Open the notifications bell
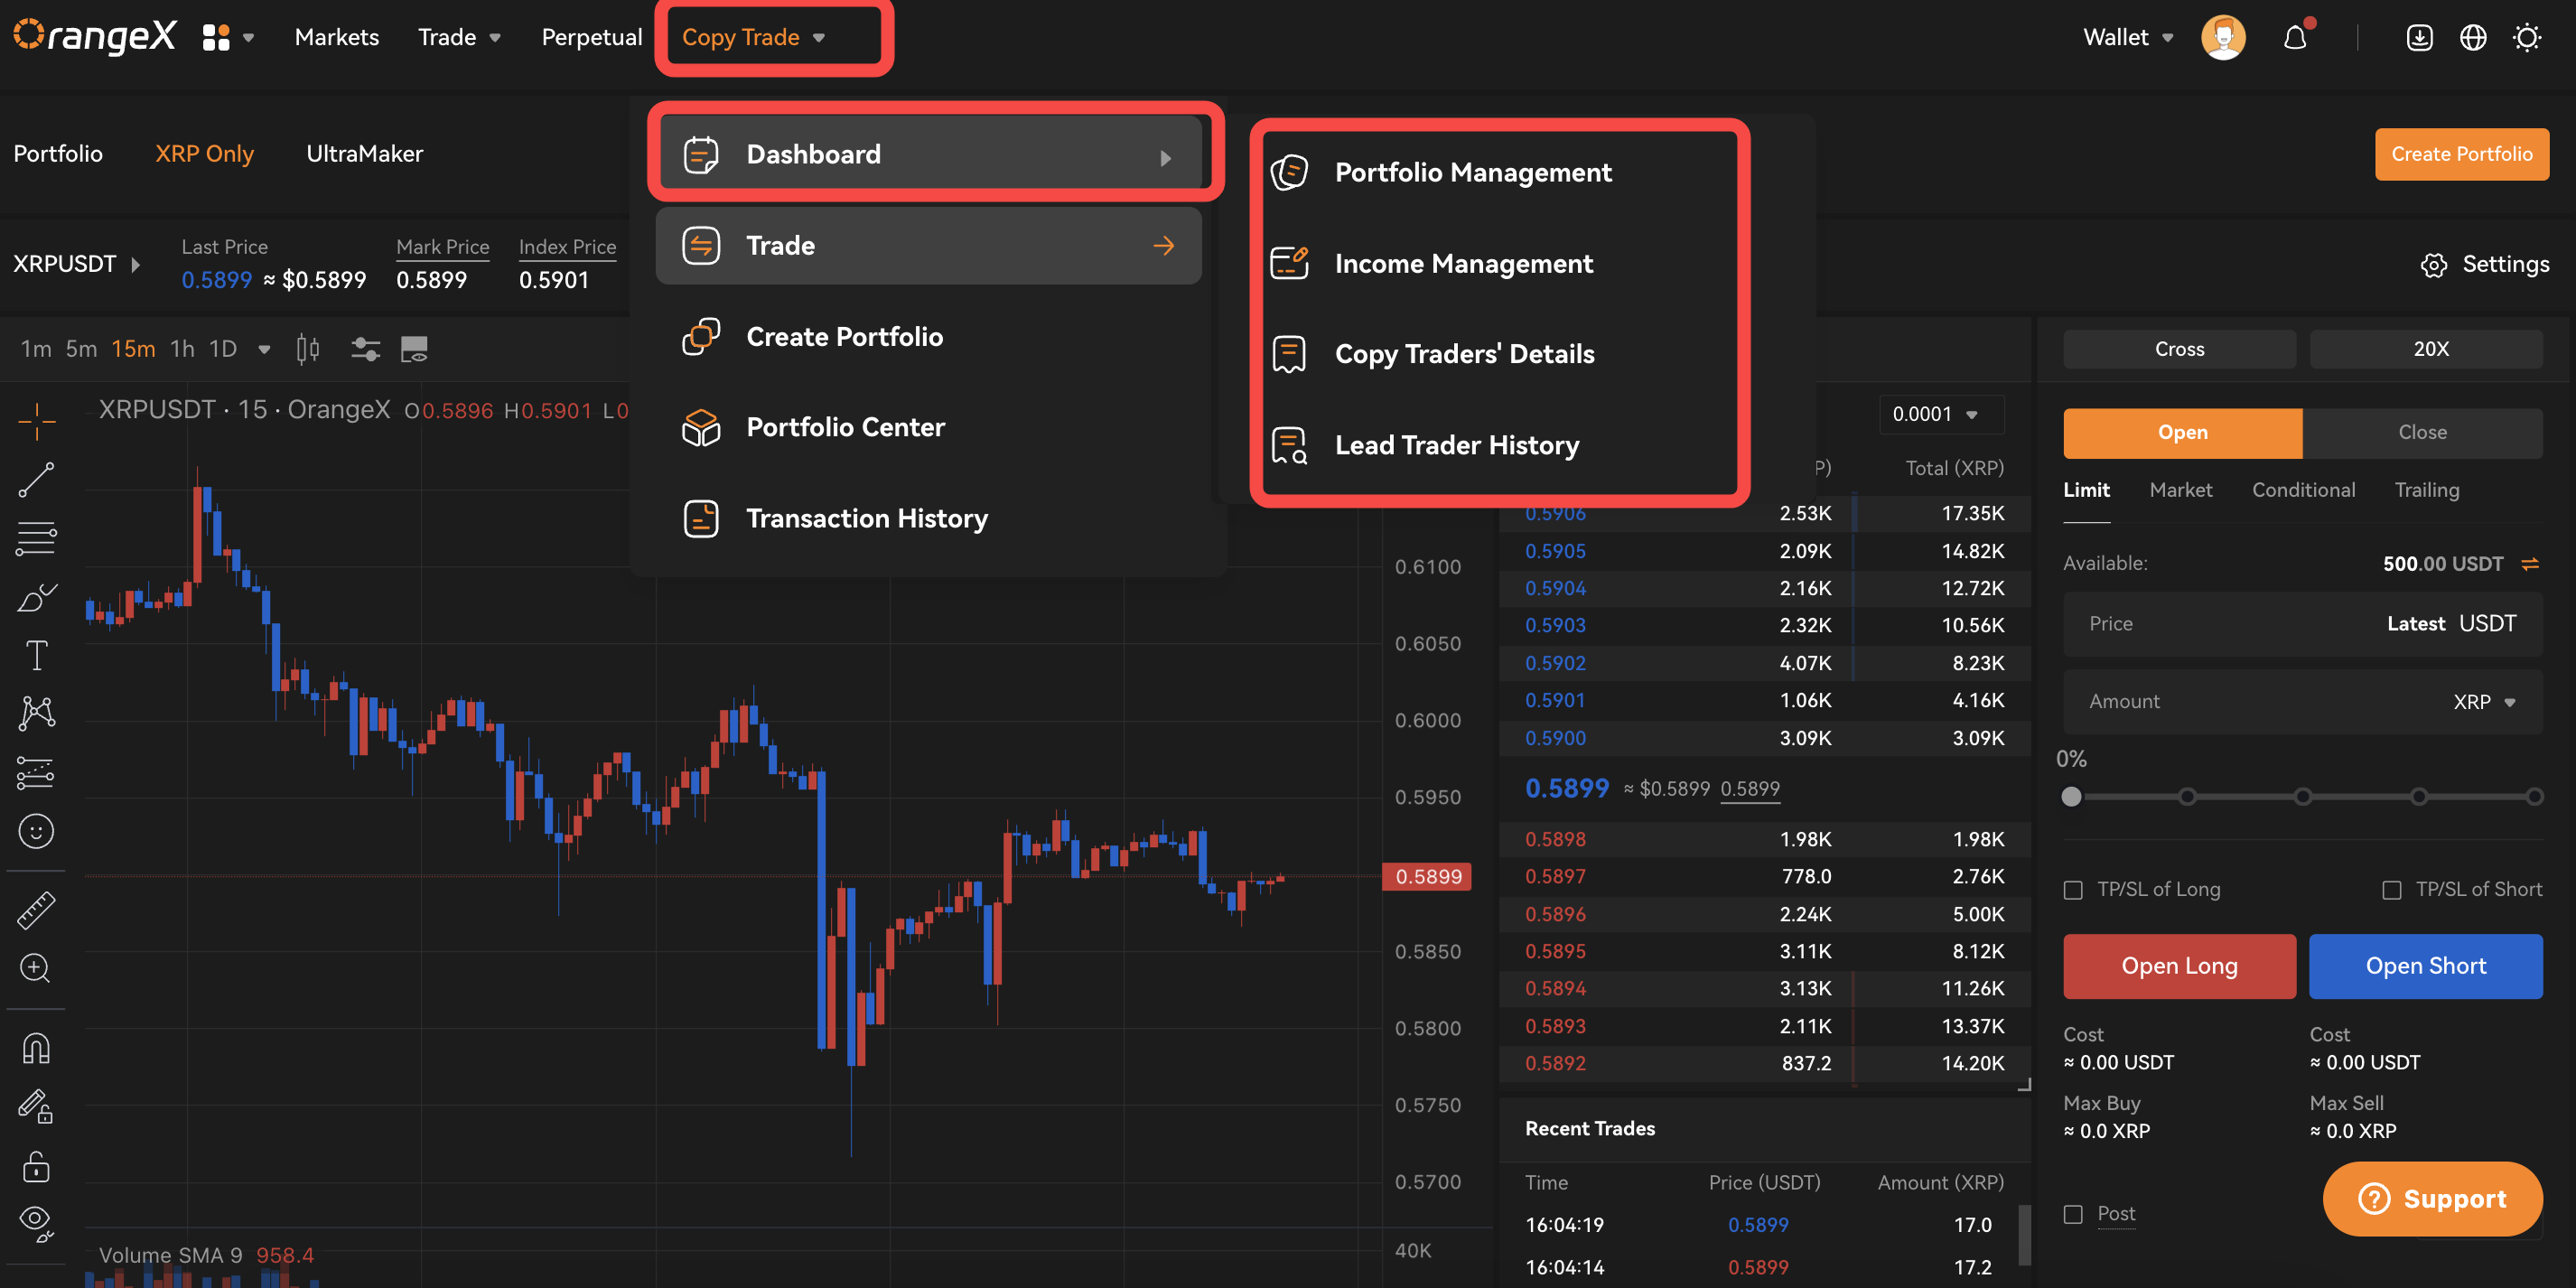 click(x=2295, y=38)
